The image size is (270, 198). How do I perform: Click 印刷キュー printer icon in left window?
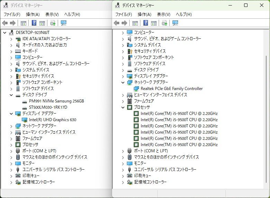[18, 176]
